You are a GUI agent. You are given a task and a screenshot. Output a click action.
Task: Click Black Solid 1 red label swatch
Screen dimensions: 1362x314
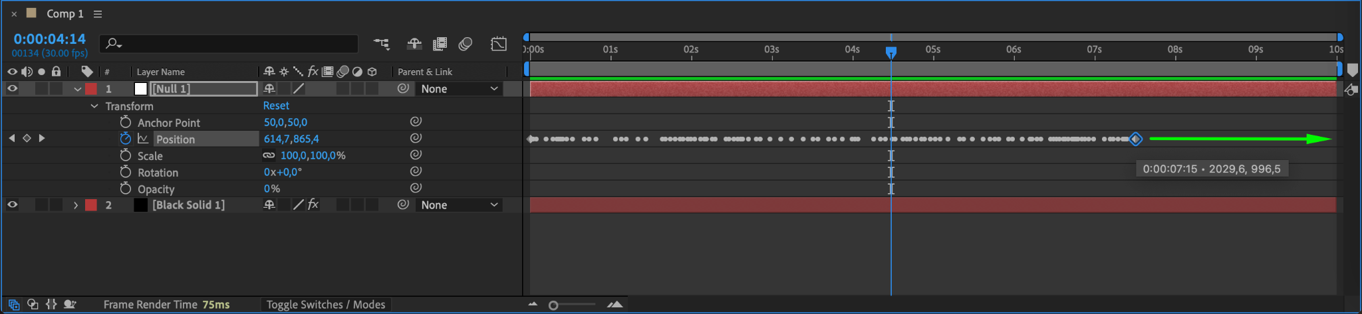pos(91,204)
